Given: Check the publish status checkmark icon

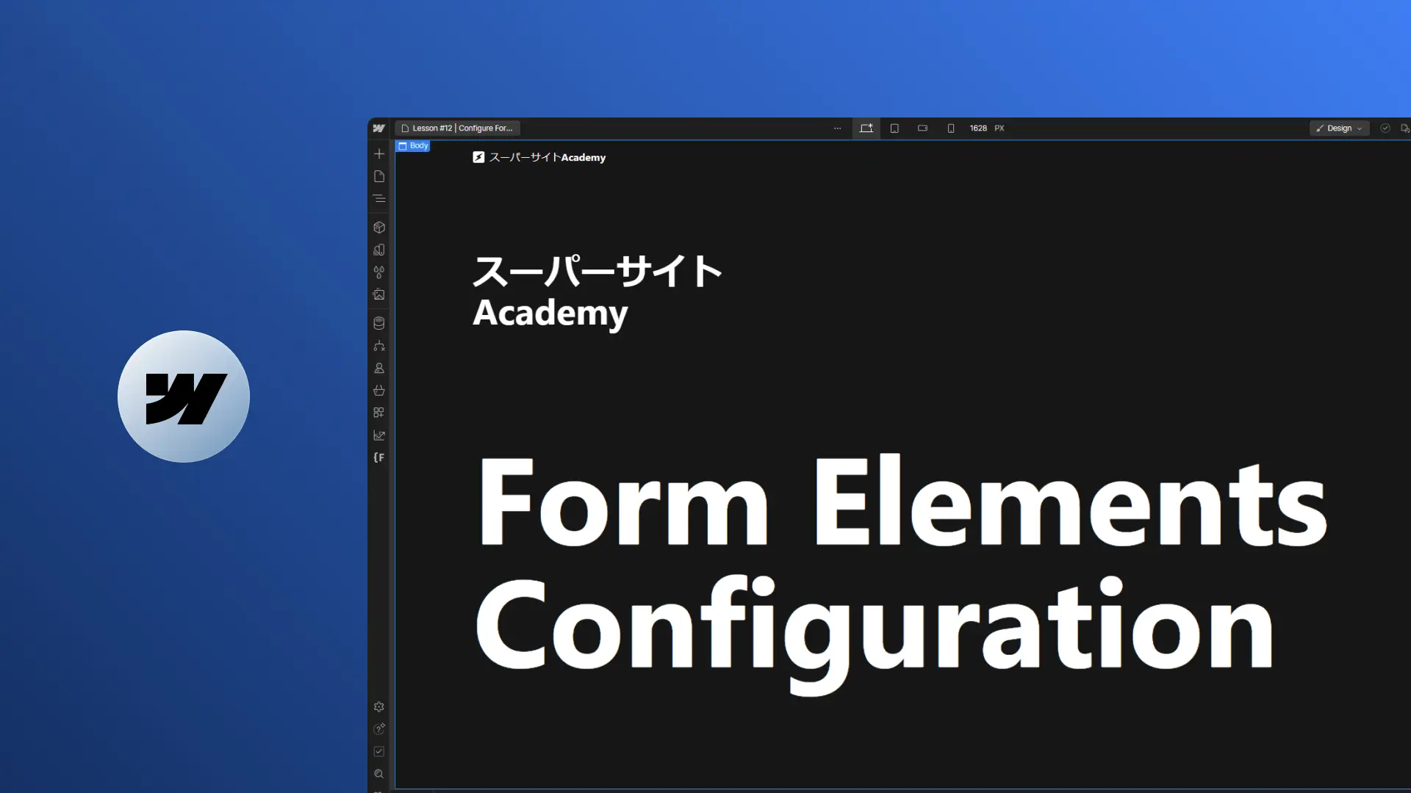Looking at the screenshot, I should 1385,128.
